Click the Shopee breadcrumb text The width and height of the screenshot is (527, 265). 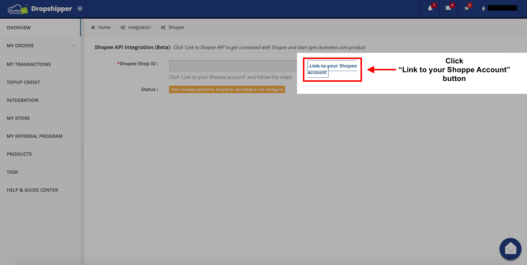tap(176, 27)
